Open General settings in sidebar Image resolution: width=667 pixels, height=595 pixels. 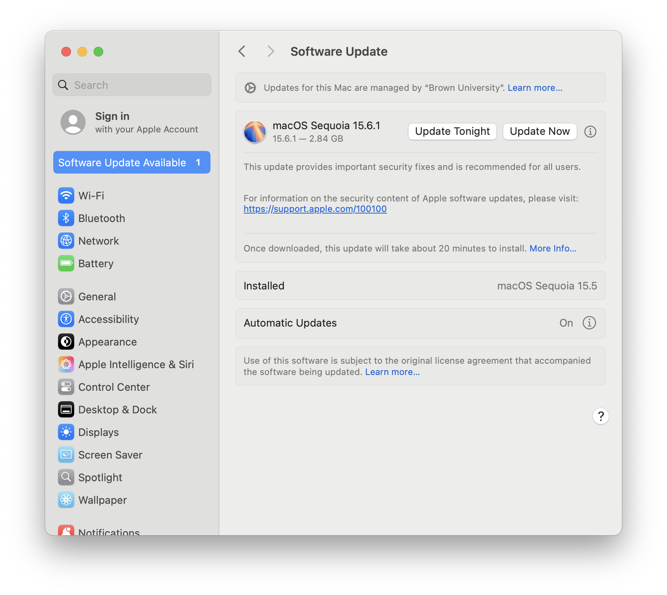pyautogui.click(x=97, y=297)
